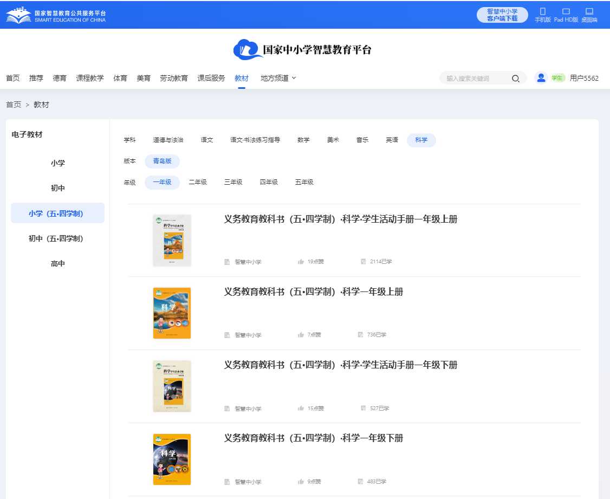Open title 义务教育教科书 科学一年级上册
610x499 pixels.
(x=313, y=292)
